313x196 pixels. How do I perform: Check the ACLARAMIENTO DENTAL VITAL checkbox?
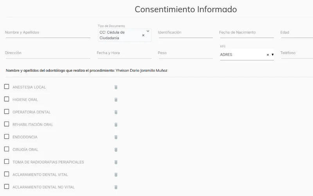(7, 174)
